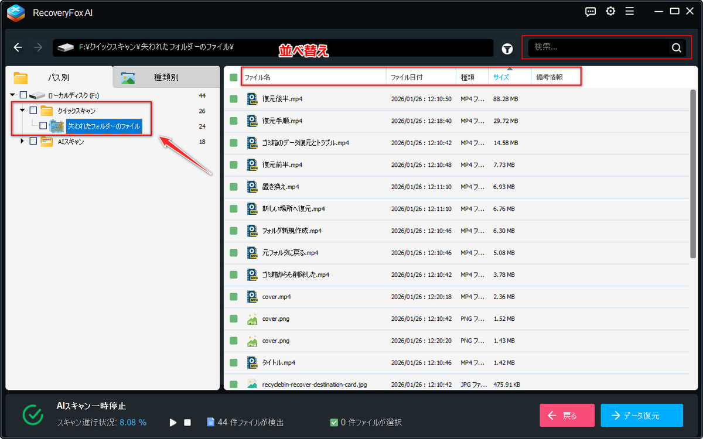Screen dimensions: 703x439
Task: Check the クイックスキャン tree checkbox
Action: [33, 111]
